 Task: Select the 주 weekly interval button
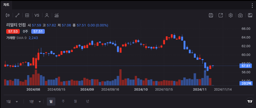pyautogui.click(x=63, y=101)
